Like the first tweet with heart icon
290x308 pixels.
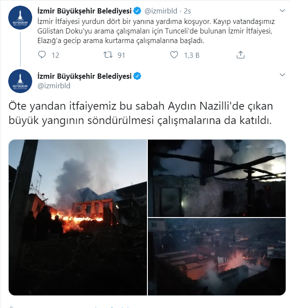174,55
